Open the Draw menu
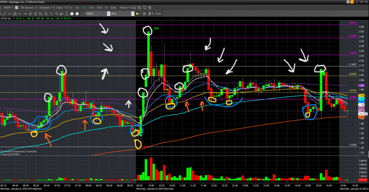The width and height of the screenshot is (369, 192). 60,8
